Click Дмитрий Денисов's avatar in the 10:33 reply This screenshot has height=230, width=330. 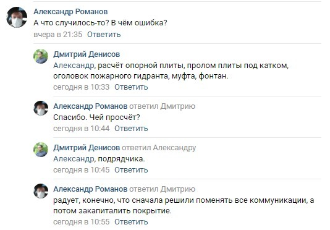[41, 56]
